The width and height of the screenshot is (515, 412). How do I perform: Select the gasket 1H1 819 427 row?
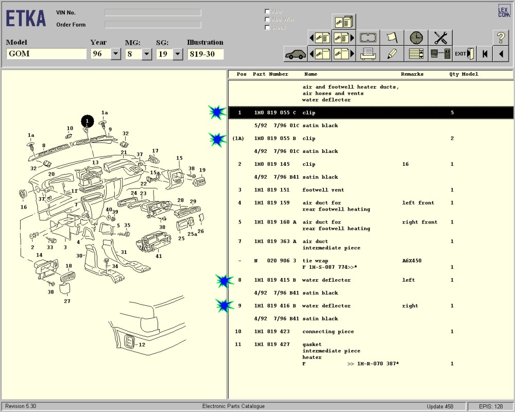pos(371,354)
